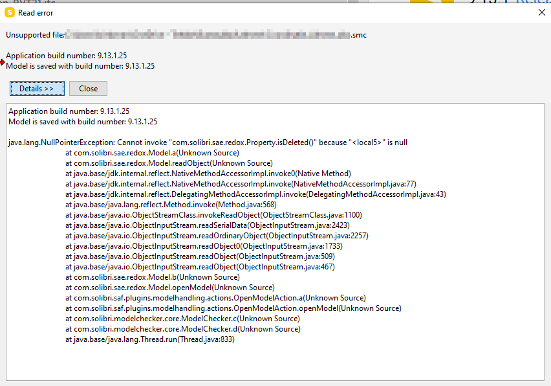Click the java.lang.NullPointerException line
This screenshot has width=551, height=386.
208,142
